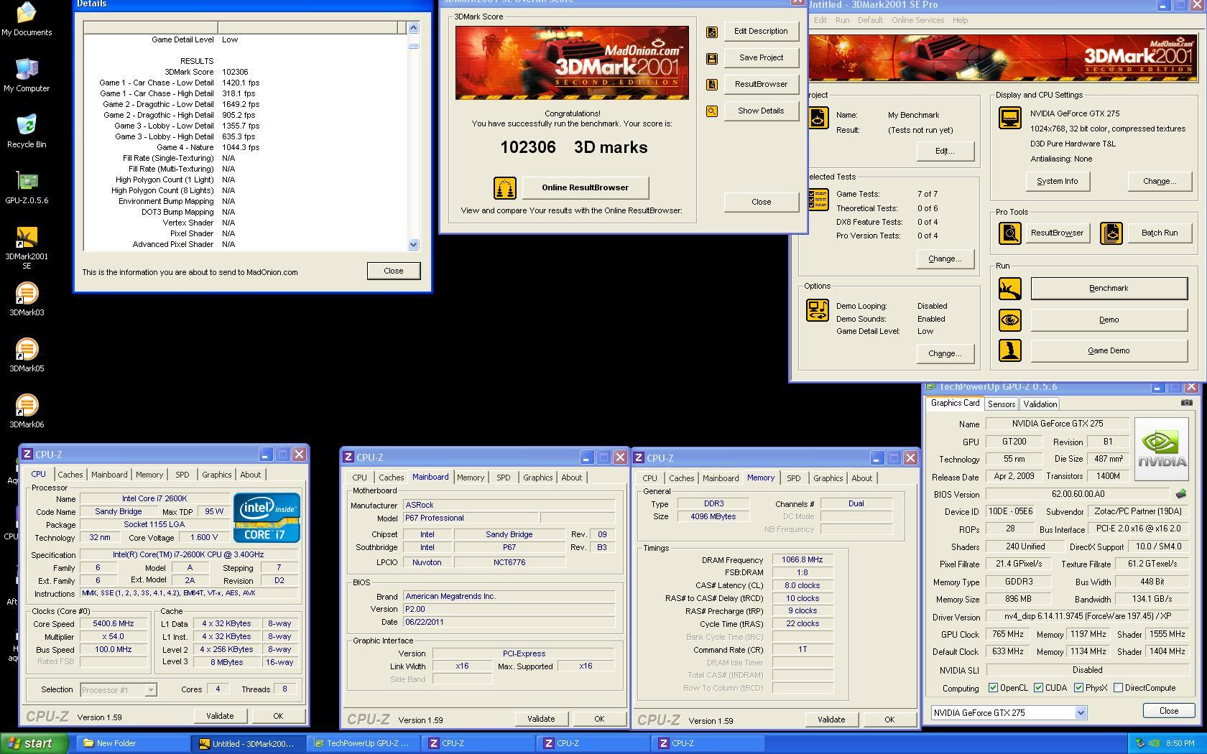Click the Pro Tools ResultBrowser icon
This screenshot has height=754, width=1207.
(1010, 233)
